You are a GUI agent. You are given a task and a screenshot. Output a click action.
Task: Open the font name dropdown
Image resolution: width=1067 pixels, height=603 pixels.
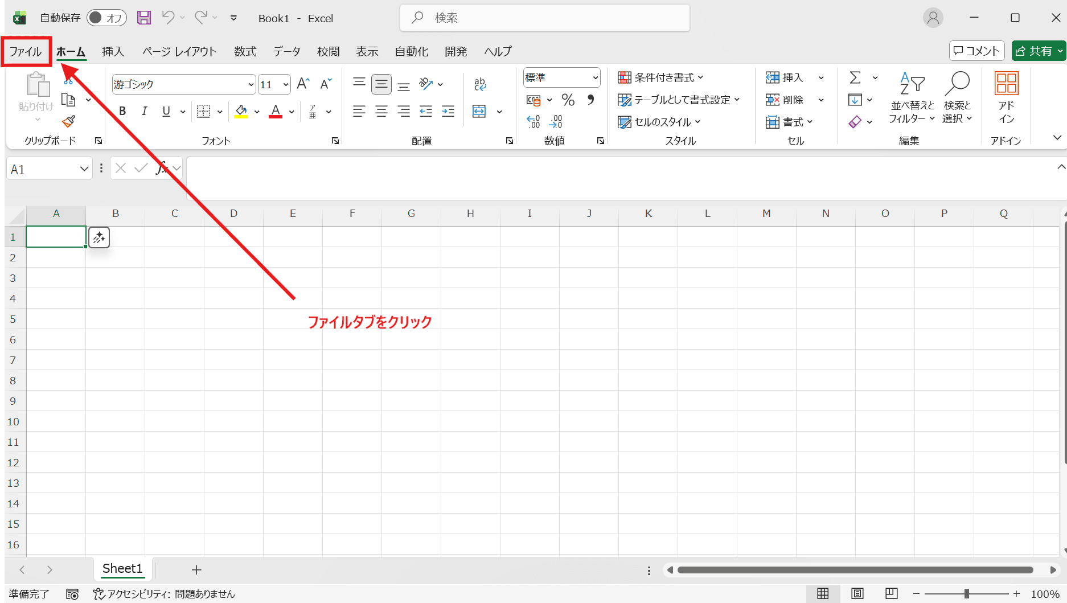251,85
